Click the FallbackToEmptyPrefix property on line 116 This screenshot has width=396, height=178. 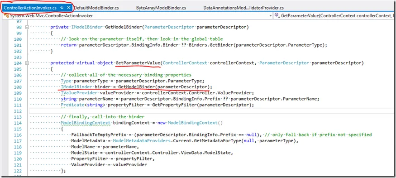99,135
